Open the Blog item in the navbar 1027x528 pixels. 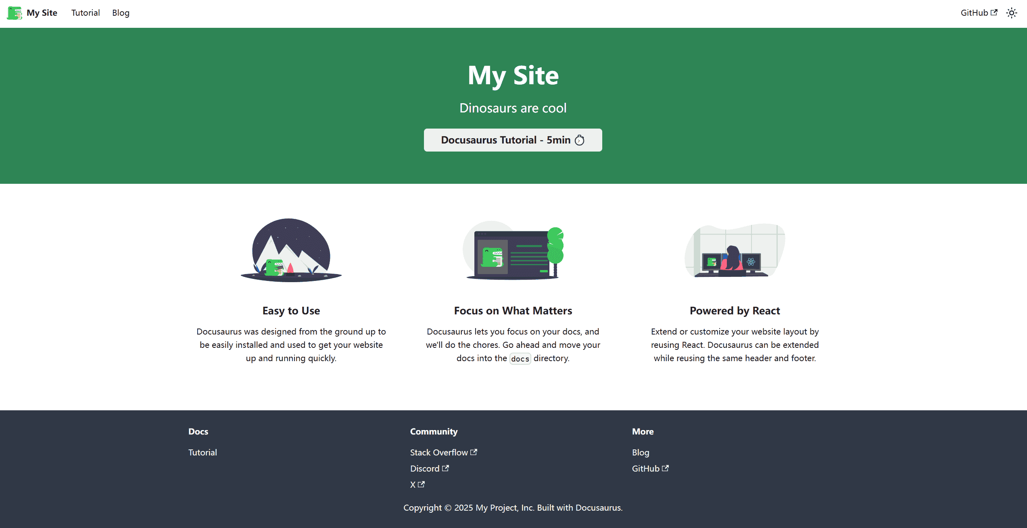120,12
